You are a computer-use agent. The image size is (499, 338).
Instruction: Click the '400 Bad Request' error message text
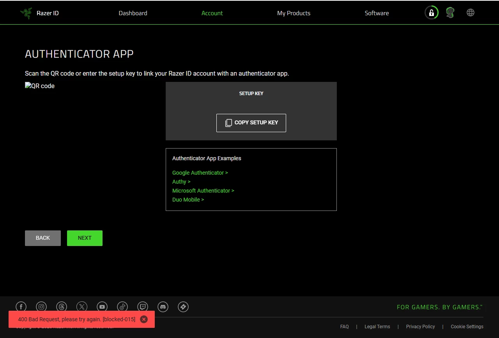point(77,319)
